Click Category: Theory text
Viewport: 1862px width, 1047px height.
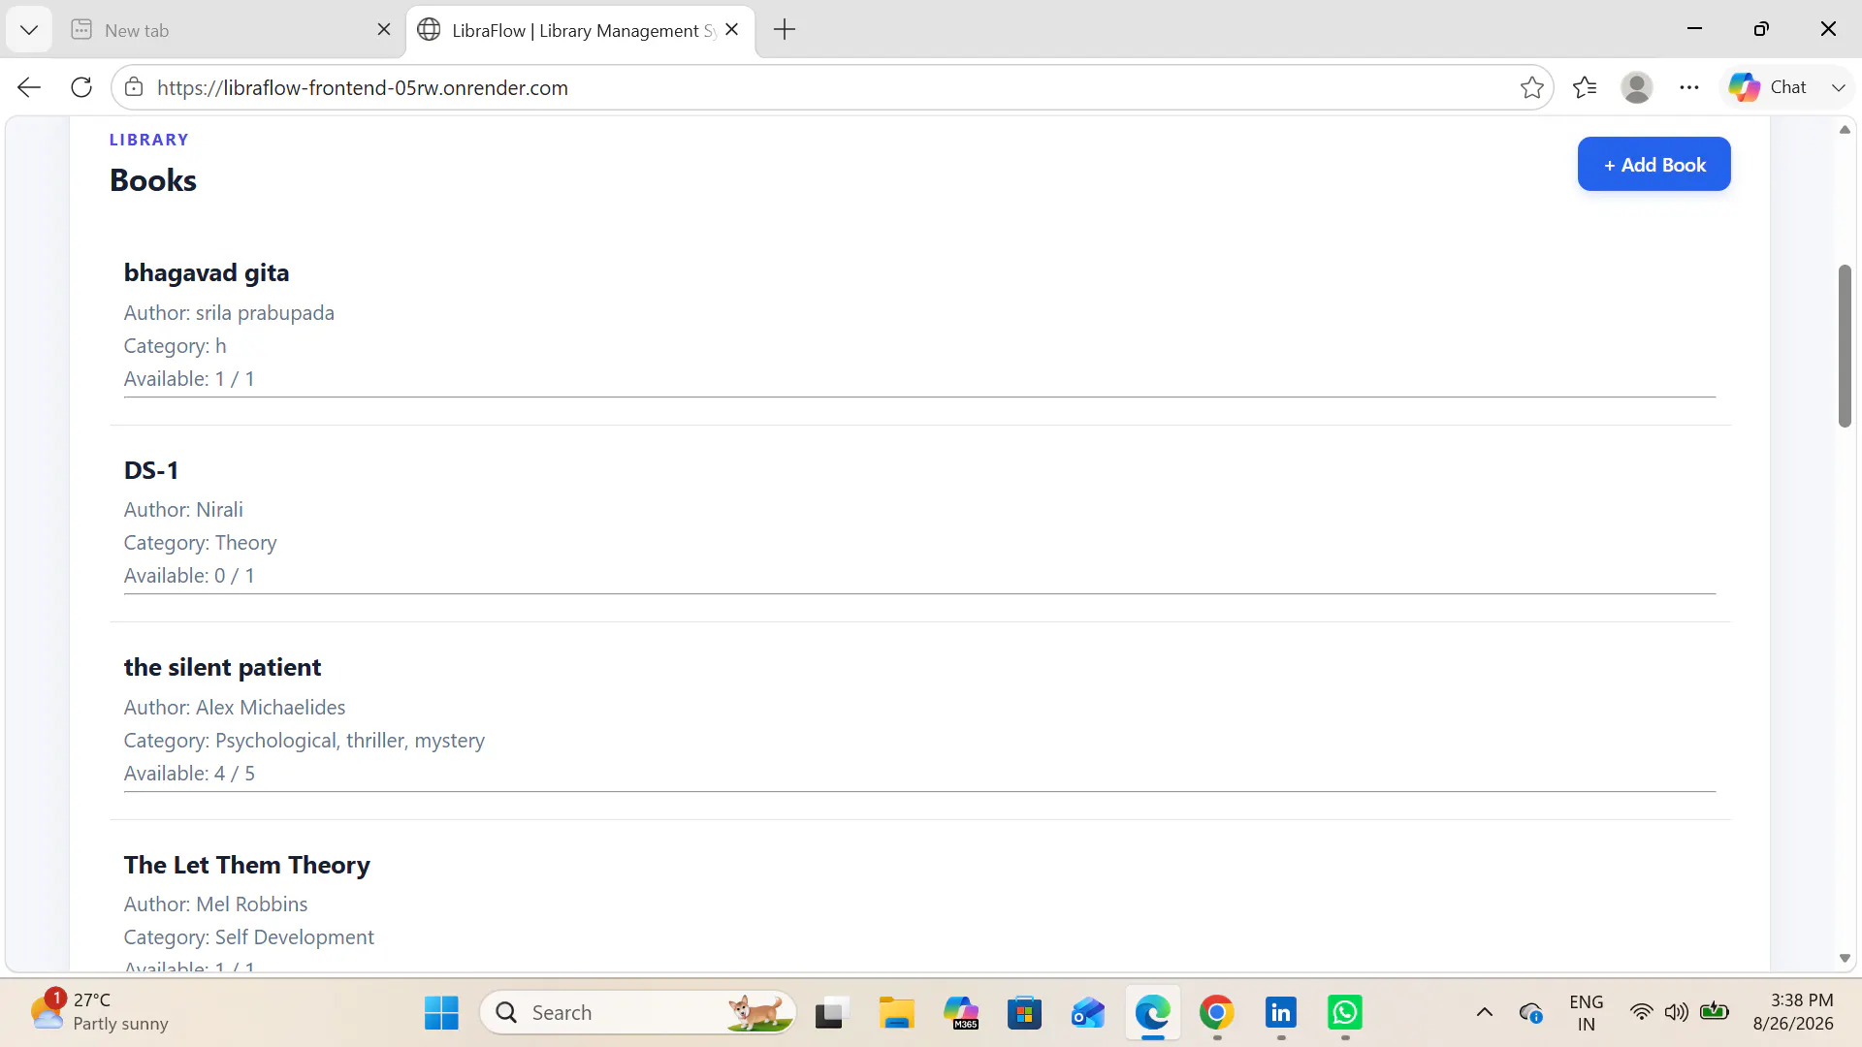pos(200,543)
